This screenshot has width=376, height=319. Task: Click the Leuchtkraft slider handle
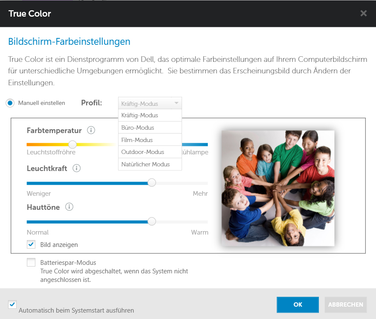152,183
